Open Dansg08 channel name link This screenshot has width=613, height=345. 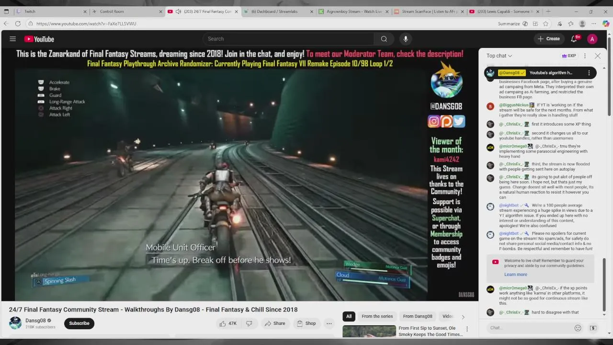(x=35, y=321)
